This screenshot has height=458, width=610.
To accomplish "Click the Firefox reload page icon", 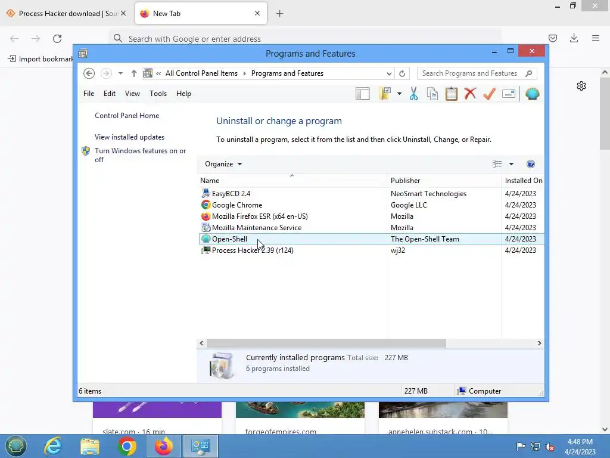I will 57,39.
